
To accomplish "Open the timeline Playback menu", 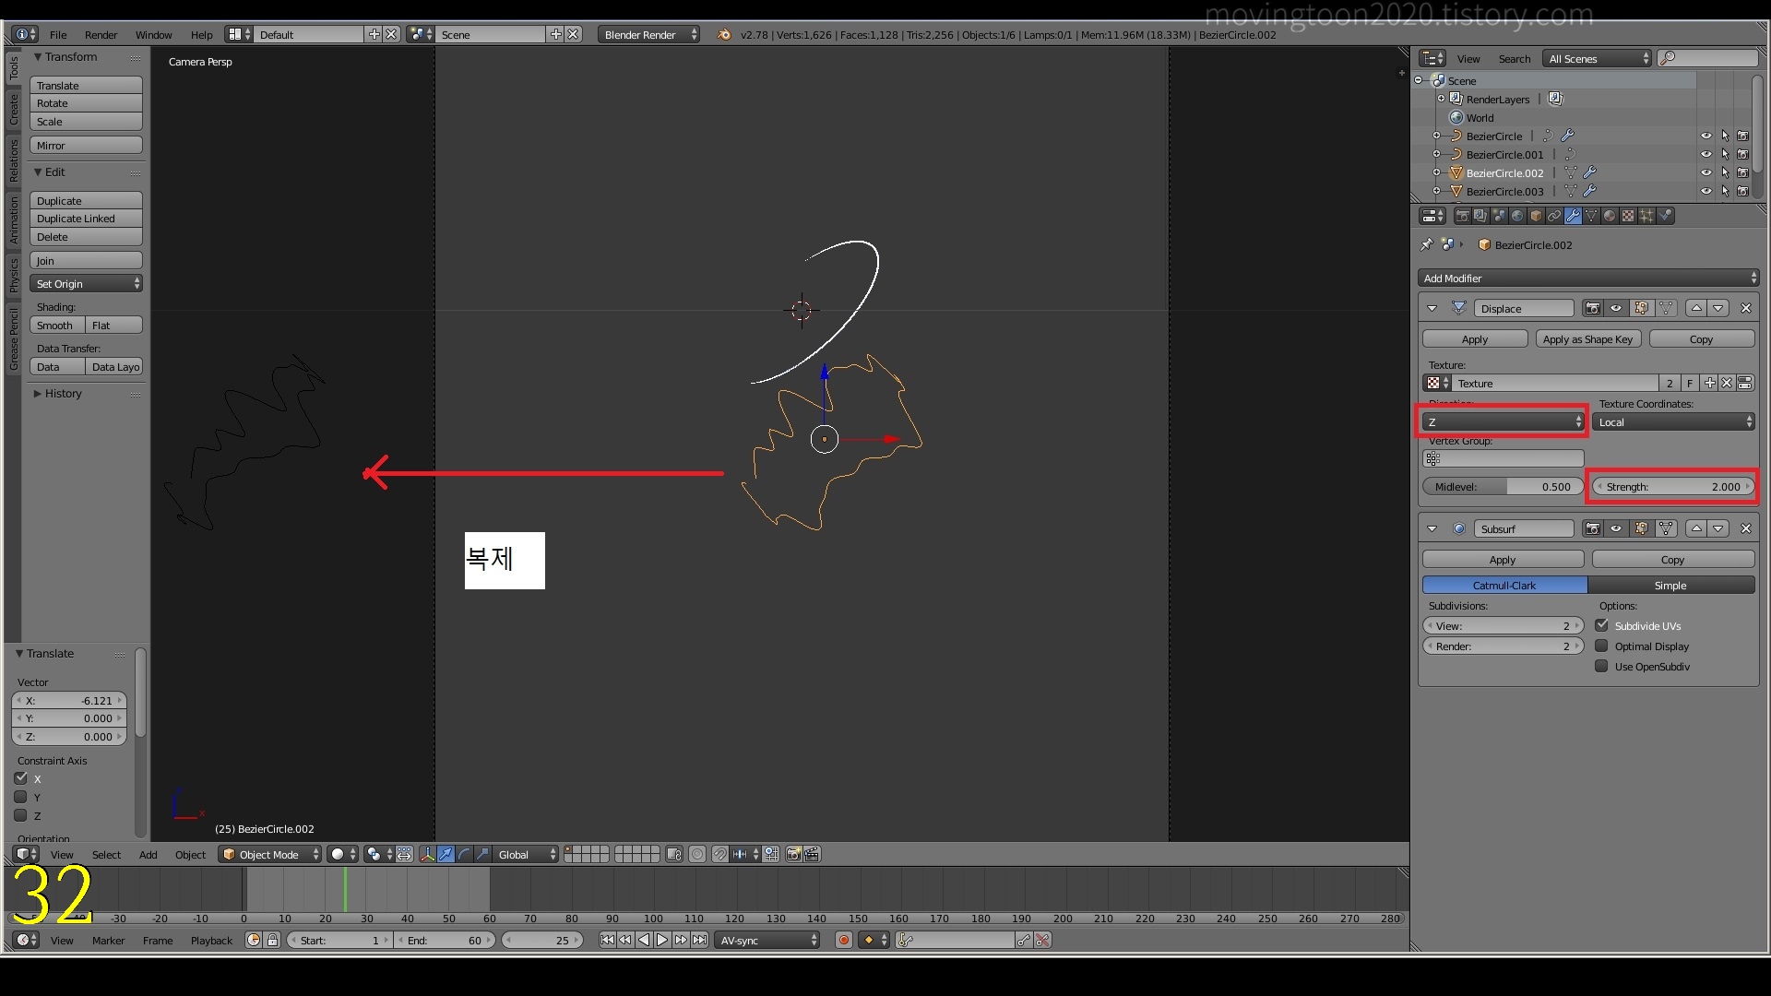I will click(x=211, y=940).
